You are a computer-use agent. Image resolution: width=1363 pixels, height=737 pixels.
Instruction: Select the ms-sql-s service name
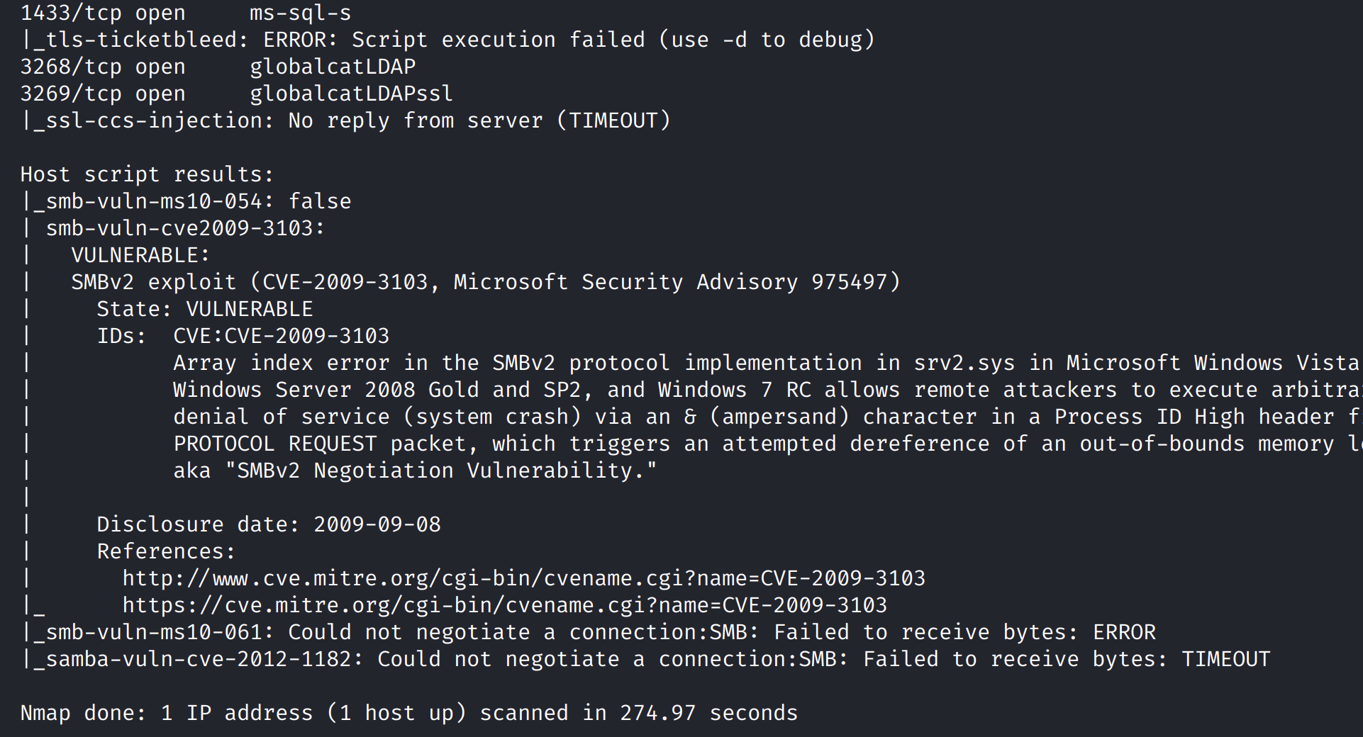coord(300,13)
